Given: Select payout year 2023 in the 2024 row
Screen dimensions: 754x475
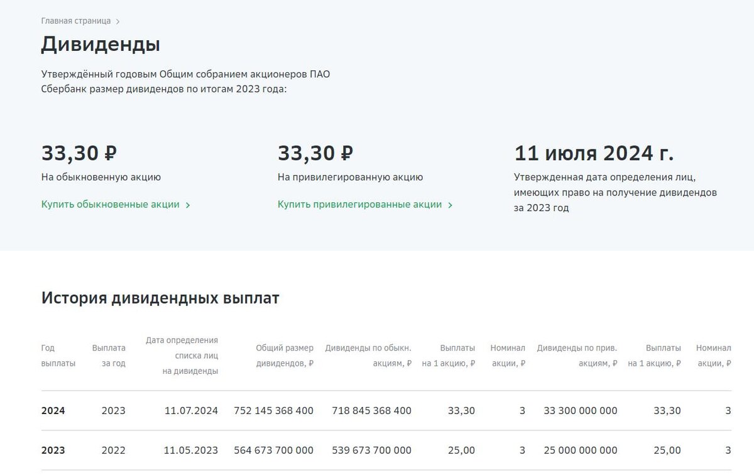Looking at the screenshot, I should 114,411.
